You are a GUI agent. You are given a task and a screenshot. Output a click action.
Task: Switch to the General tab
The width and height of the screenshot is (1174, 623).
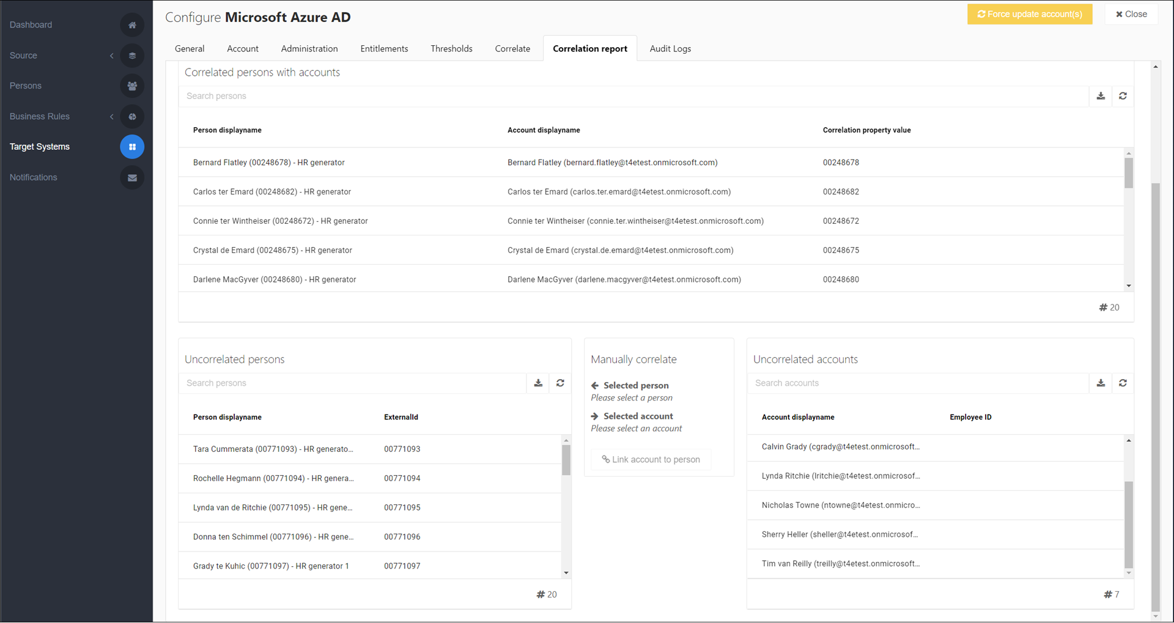click(190, 49)
